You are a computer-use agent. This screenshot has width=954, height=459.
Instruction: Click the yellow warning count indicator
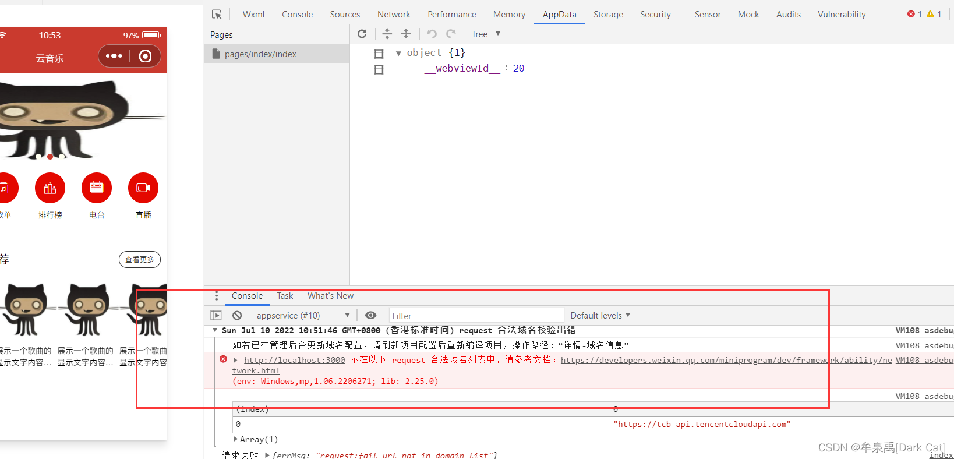pyautogui.click(x=934, y=14)
